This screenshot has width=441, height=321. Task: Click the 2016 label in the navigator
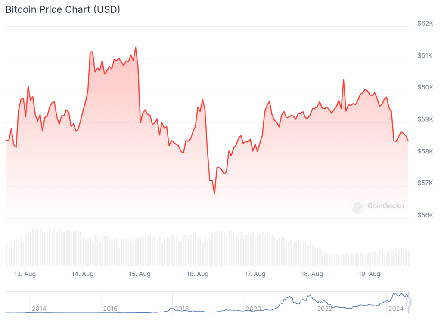point(110,309)
